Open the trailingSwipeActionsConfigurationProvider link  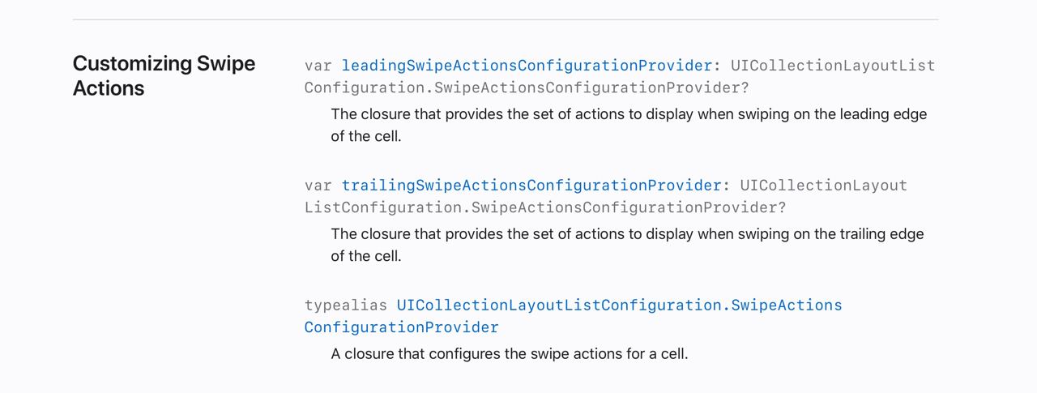(531, 186)
